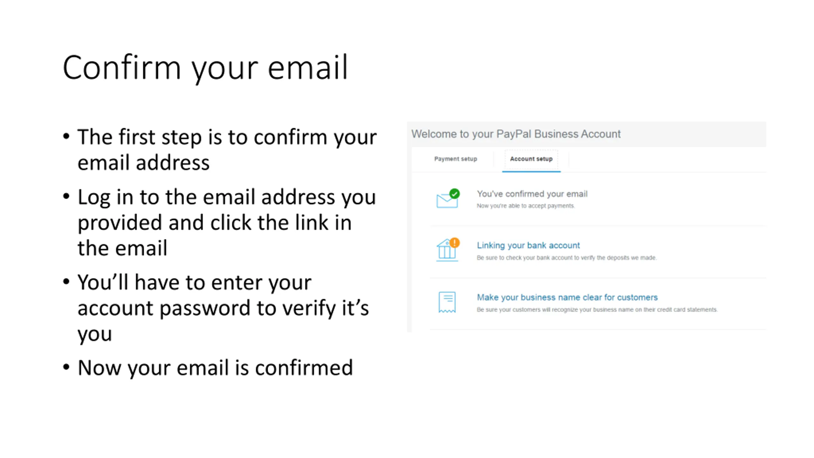Open the Linking your bank account link
The height and width of the screenshot is (458, 814).
click(528, 245)
